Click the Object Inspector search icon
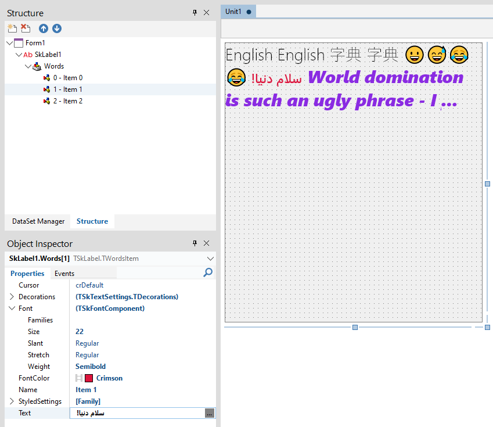 208,272
